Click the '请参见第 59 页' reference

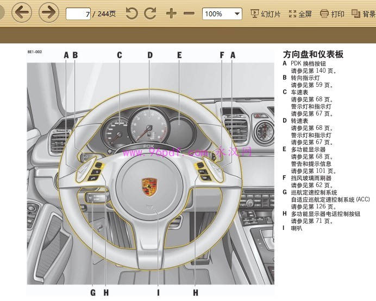point(312,85)
